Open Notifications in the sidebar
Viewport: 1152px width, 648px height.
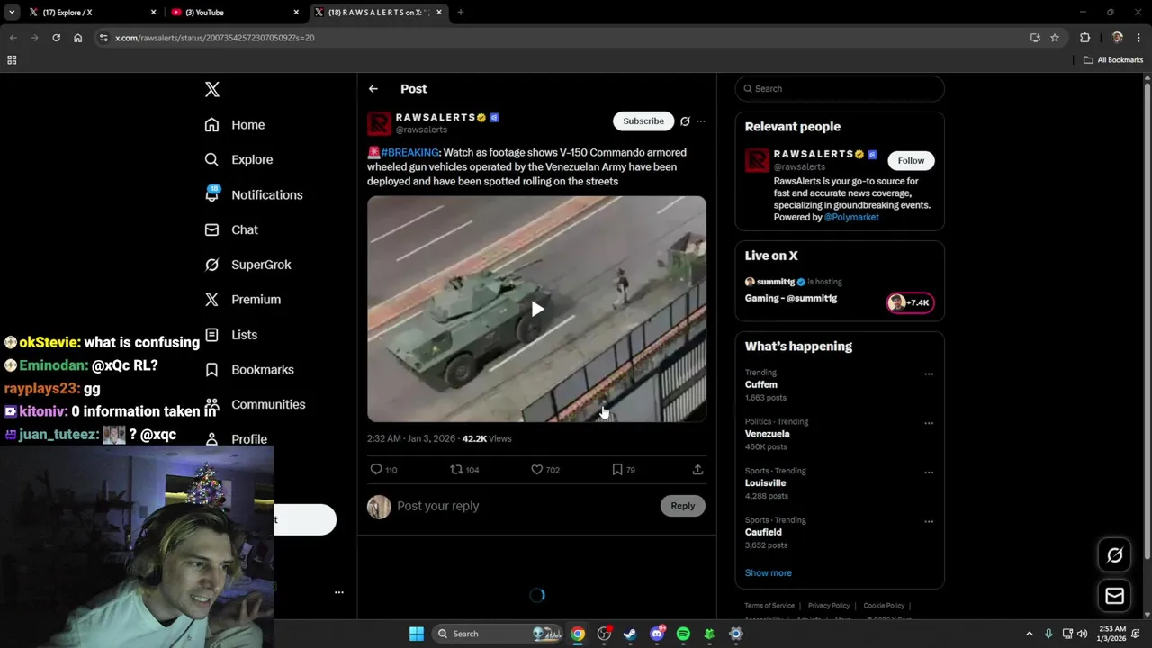[254, 194]
